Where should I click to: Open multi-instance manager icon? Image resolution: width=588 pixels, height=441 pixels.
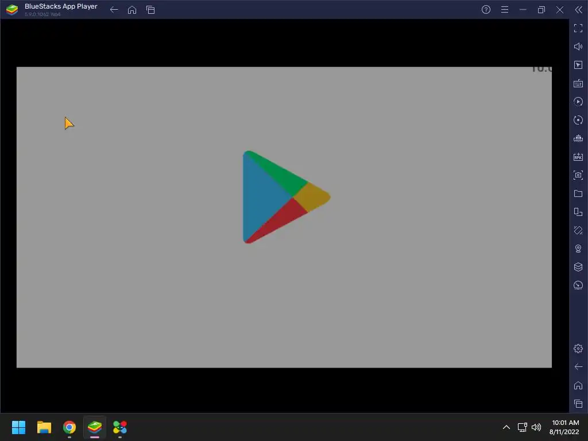coord(578,267)
